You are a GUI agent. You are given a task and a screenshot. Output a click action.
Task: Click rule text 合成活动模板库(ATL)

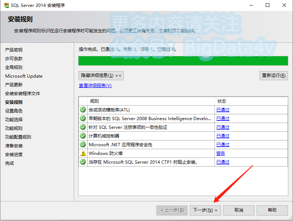coord(109,110)
